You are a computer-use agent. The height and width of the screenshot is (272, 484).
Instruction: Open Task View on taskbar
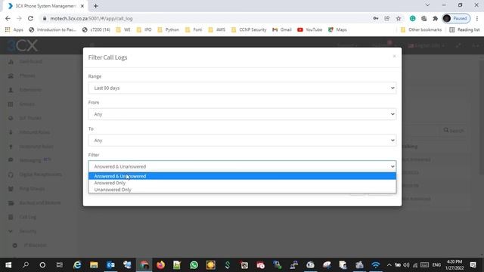click(x=59, y=265)
